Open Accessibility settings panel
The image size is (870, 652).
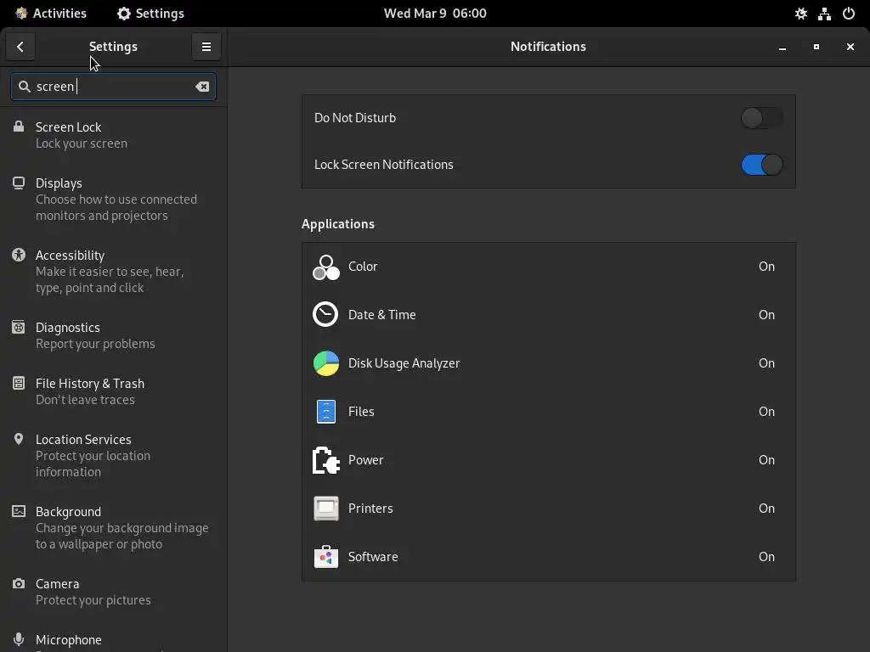coord(113,271)
